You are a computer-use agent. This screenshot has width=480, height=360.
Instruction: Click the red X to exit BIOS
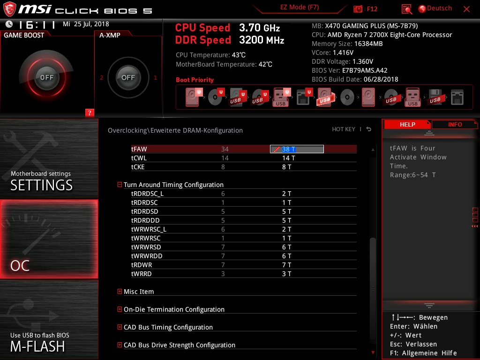pos(466,9)
